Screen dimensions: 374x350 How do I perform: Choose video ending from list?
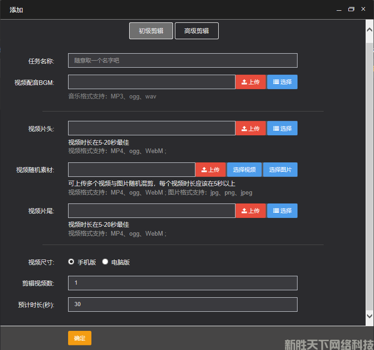(282, 210)
